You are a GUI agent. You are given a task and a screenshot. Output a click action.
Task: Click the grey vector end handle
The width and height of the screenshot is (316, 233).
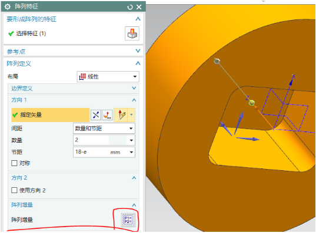(x=217, y=61)
